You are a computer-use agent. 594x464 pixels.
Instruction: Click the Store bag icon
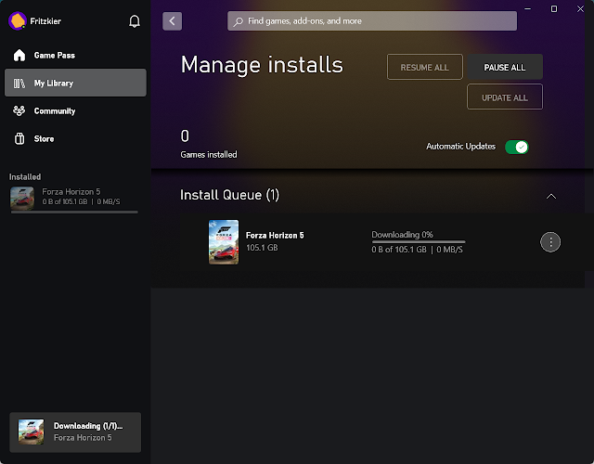click(x=19, y=138)
